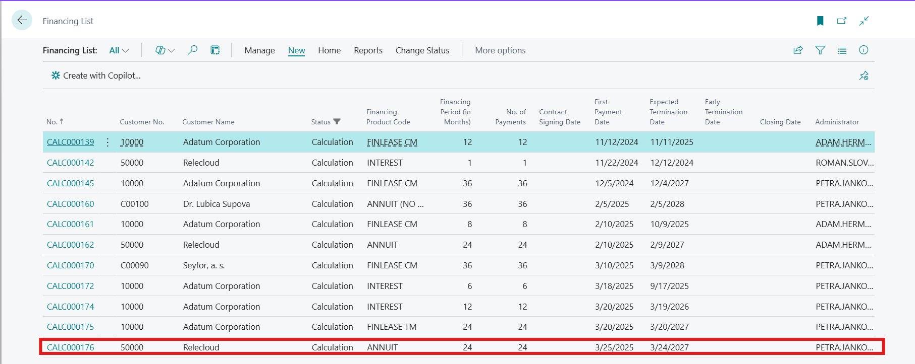Open the Manage menu
Screen dimensions: 915x364
(259, 50)
